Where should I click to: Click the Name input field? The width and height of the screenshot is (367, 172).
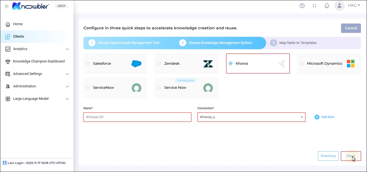(x=137, y=117)
